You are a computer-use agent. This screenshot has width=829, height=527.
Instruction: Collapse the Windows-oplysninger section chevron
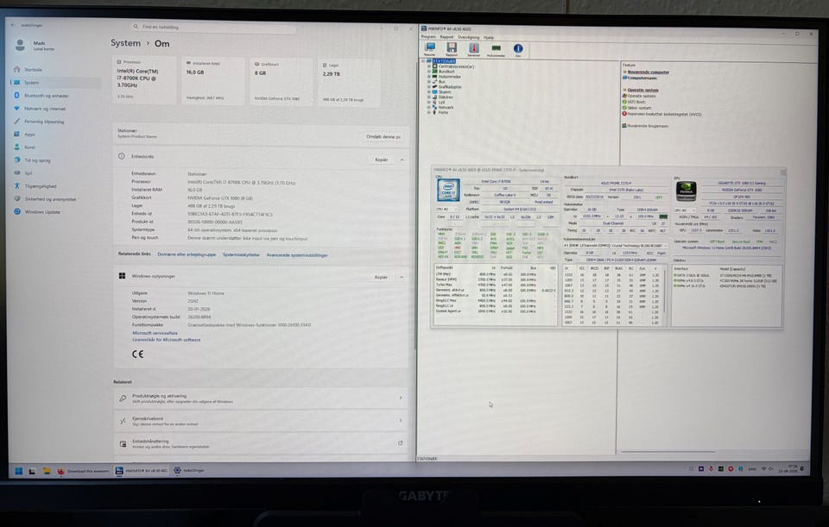[402, 277]
